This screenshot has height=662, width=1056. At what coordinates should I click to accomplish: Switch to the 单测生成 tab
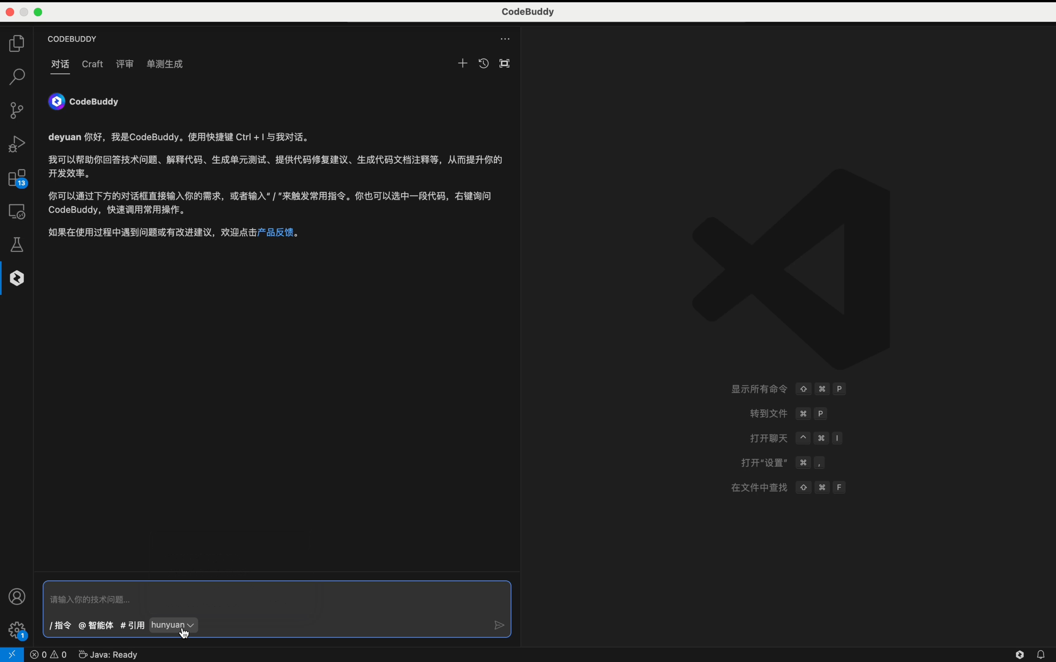click(x=165, y=64)
